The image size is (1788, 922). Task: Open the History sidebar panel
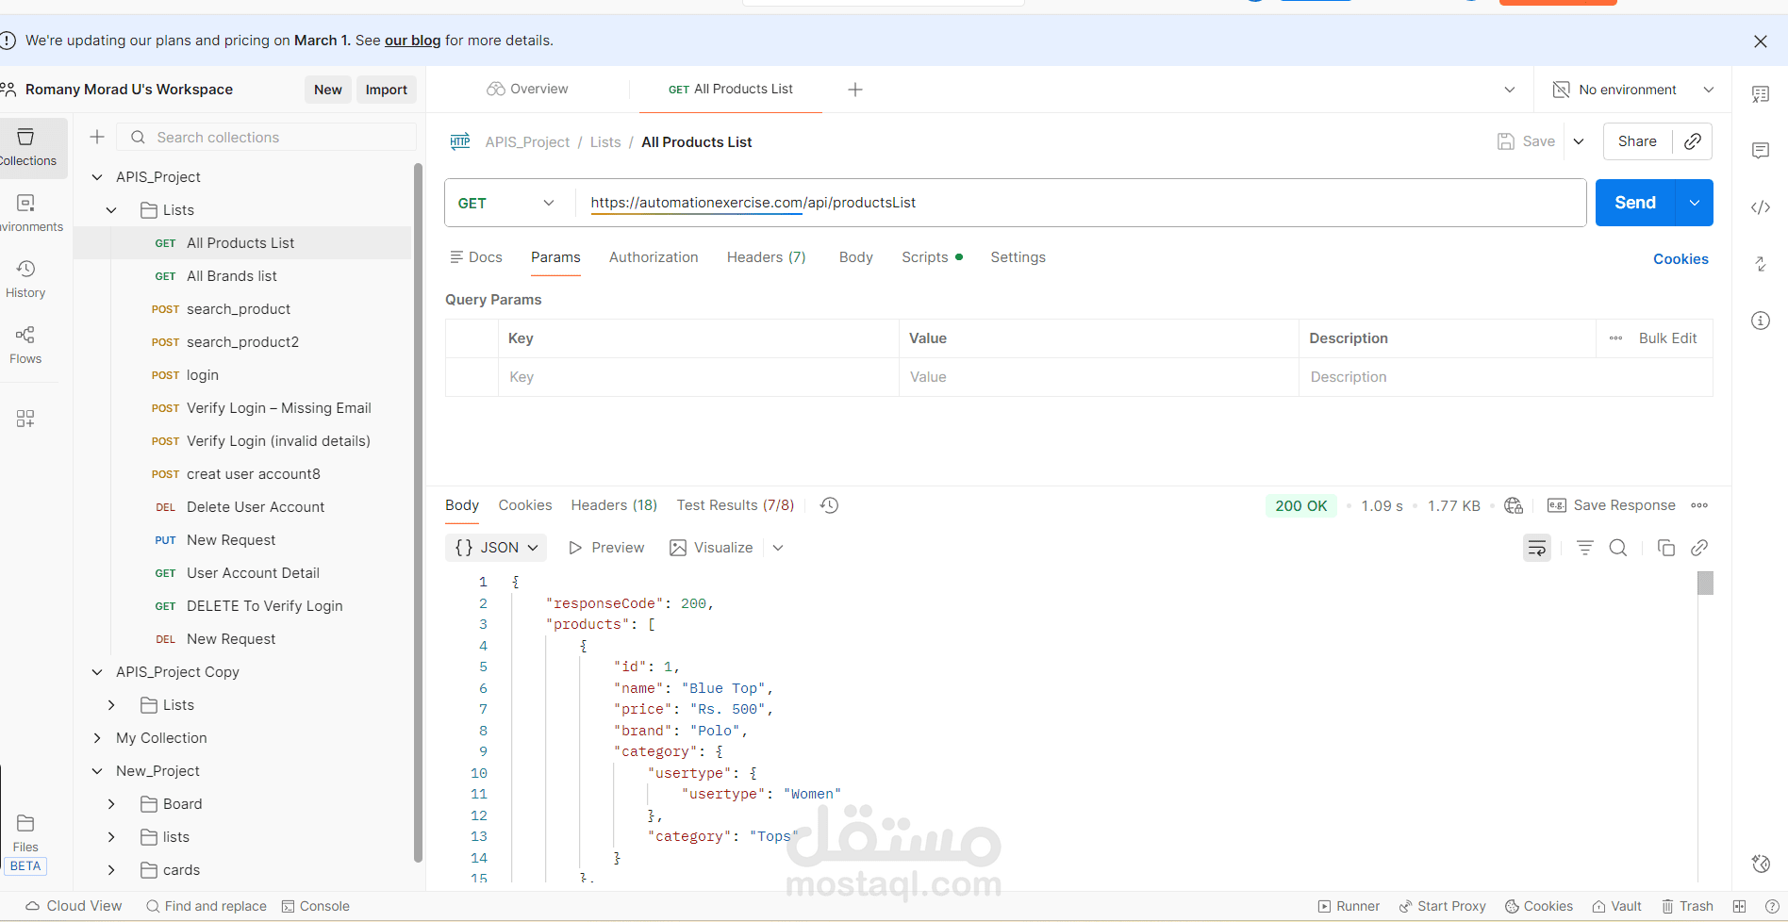25,279
